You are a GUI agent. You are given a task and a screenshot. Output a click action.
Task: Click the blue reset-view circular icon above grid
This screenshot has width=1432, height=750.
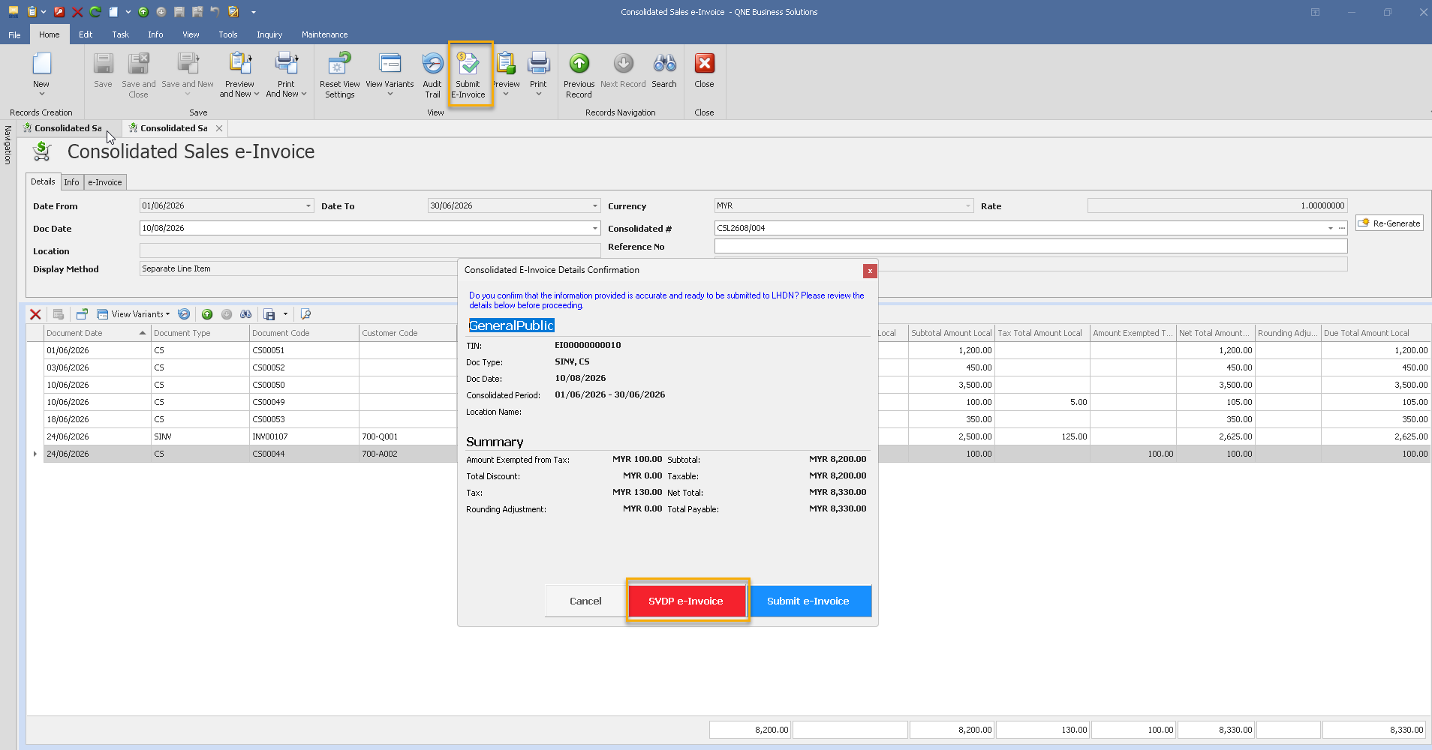[x=184, y=314]
